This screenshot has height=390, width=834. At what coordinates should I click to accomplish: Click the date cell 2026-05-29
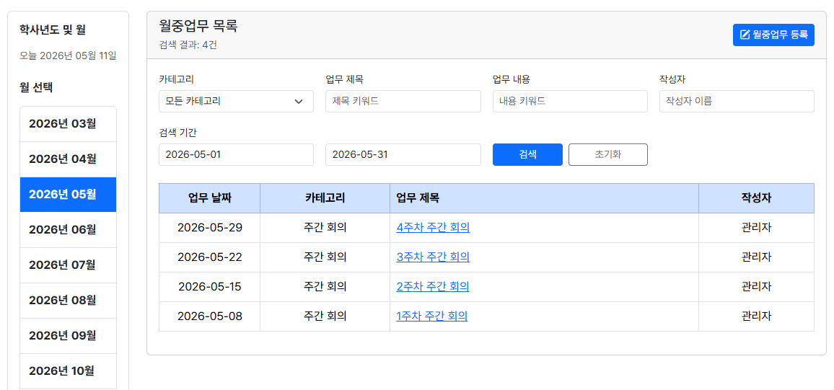[209, 228]
